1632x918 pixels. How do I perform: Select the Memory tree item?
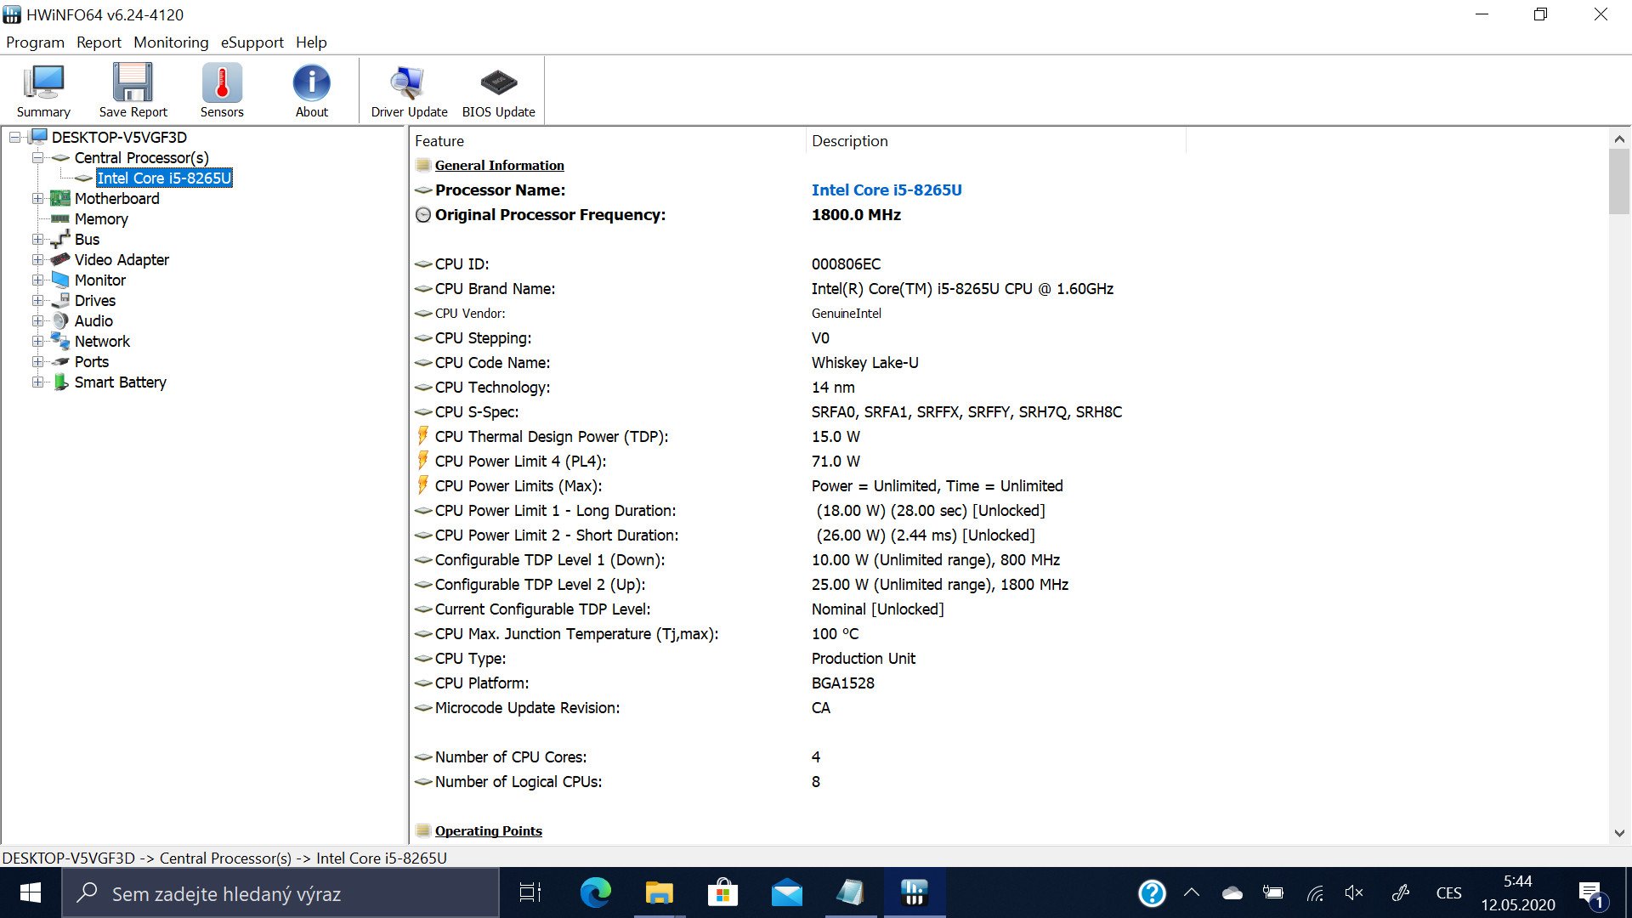point(101,218)
